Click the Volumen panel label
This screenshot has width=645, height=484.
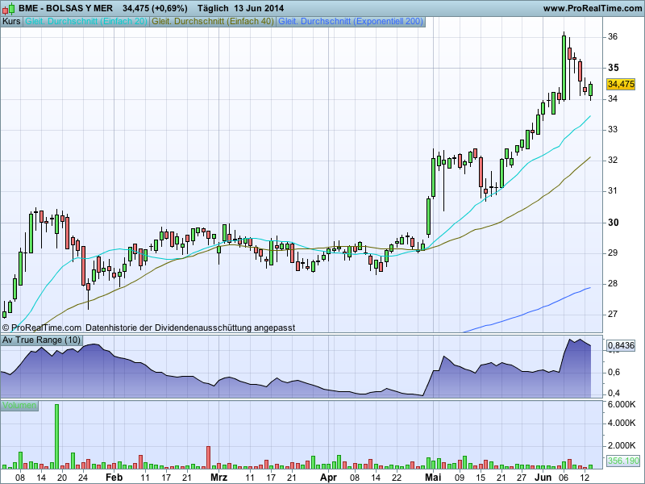tap(19, 405)
